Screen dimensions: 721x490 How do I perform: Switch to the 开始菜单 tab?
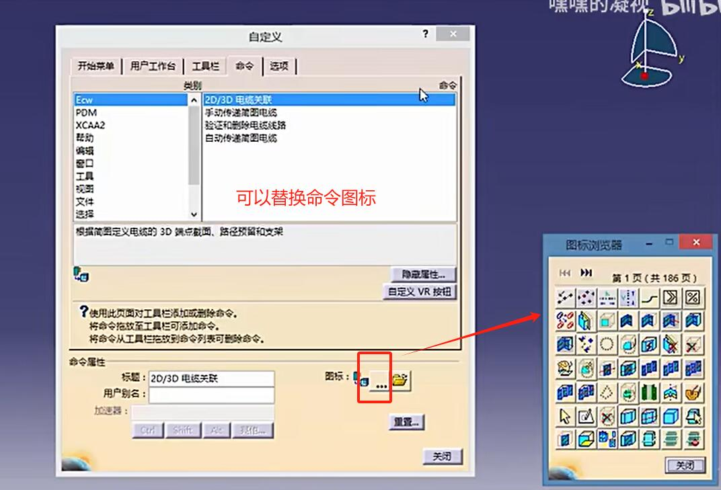pos(96,66)
